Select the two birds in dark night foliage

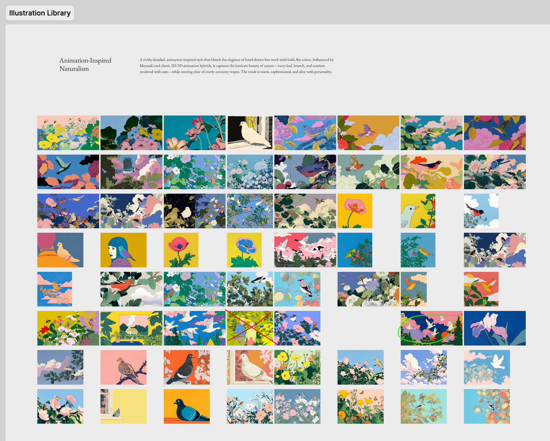pyautogui.click(x=195, y=211)
